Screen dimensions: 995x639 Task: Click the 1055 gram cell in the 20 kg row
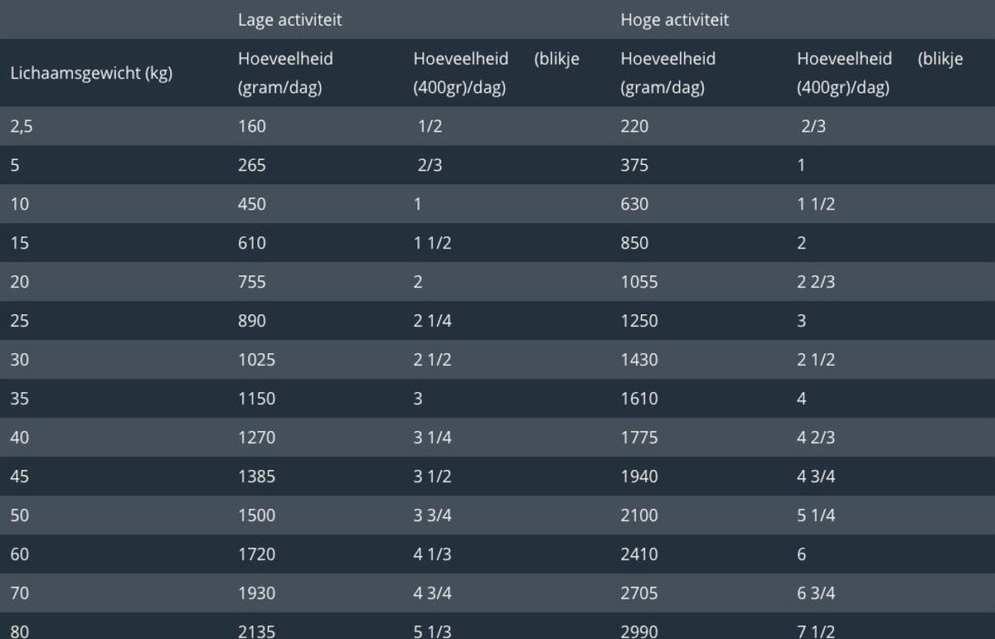click(x=639, y=282)
